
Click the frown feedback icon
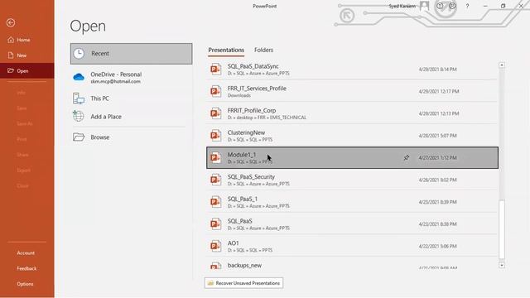tap(452, 6)
